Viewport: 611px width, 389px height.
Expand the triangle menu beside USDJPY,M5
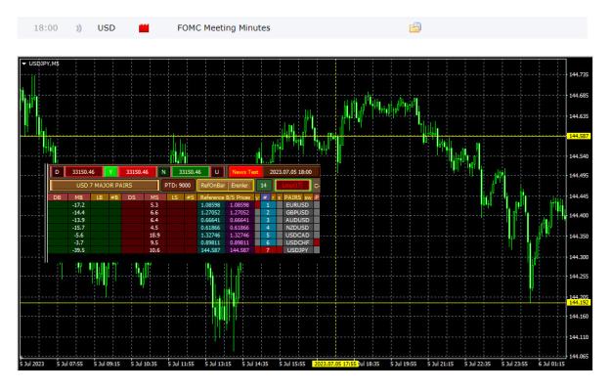pos(24,64)
